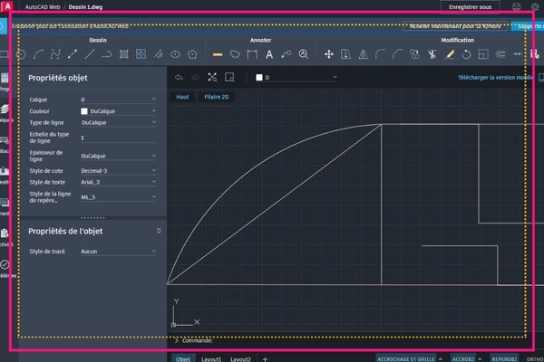Click the white Couleur swatch
Image resolution: width=544 pixels, height=362 pixels.
(84, 111)
